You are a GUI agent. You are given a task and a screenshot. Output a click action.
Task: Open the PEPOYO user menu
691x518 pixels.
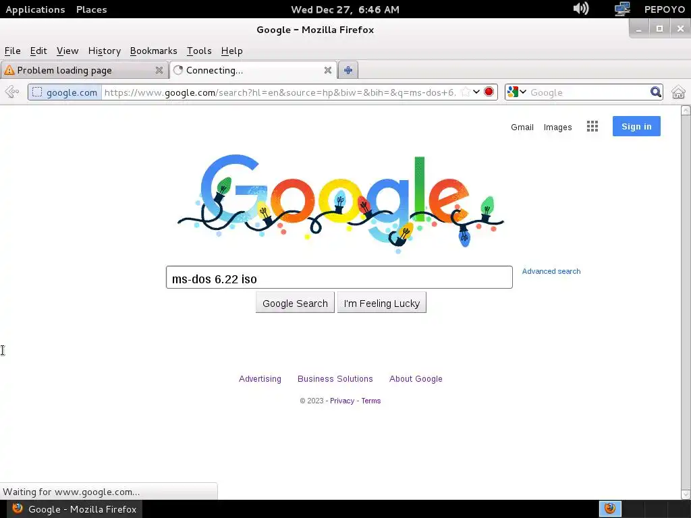coord(664,9)
